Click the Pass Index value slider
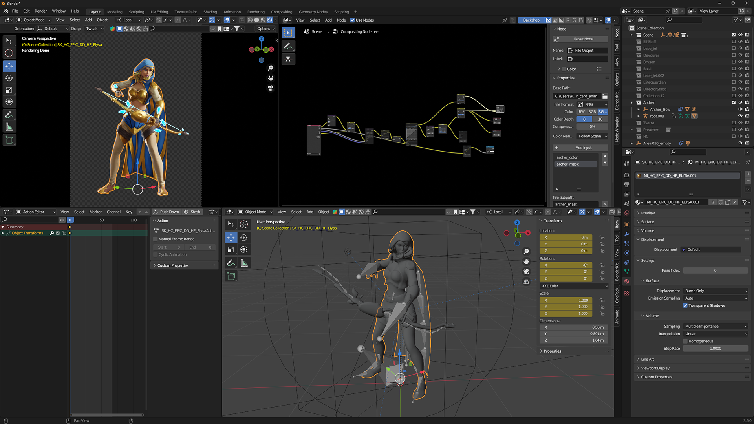The height and width of the screenshot is (424, 754). [716, 270]
